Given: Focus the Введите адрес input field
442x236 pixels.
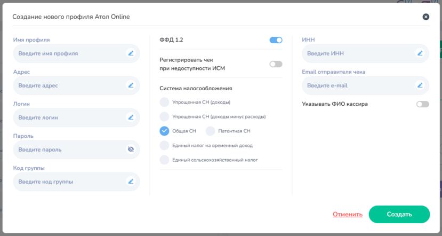Looking at the screenshot, I should click(76, 85).
